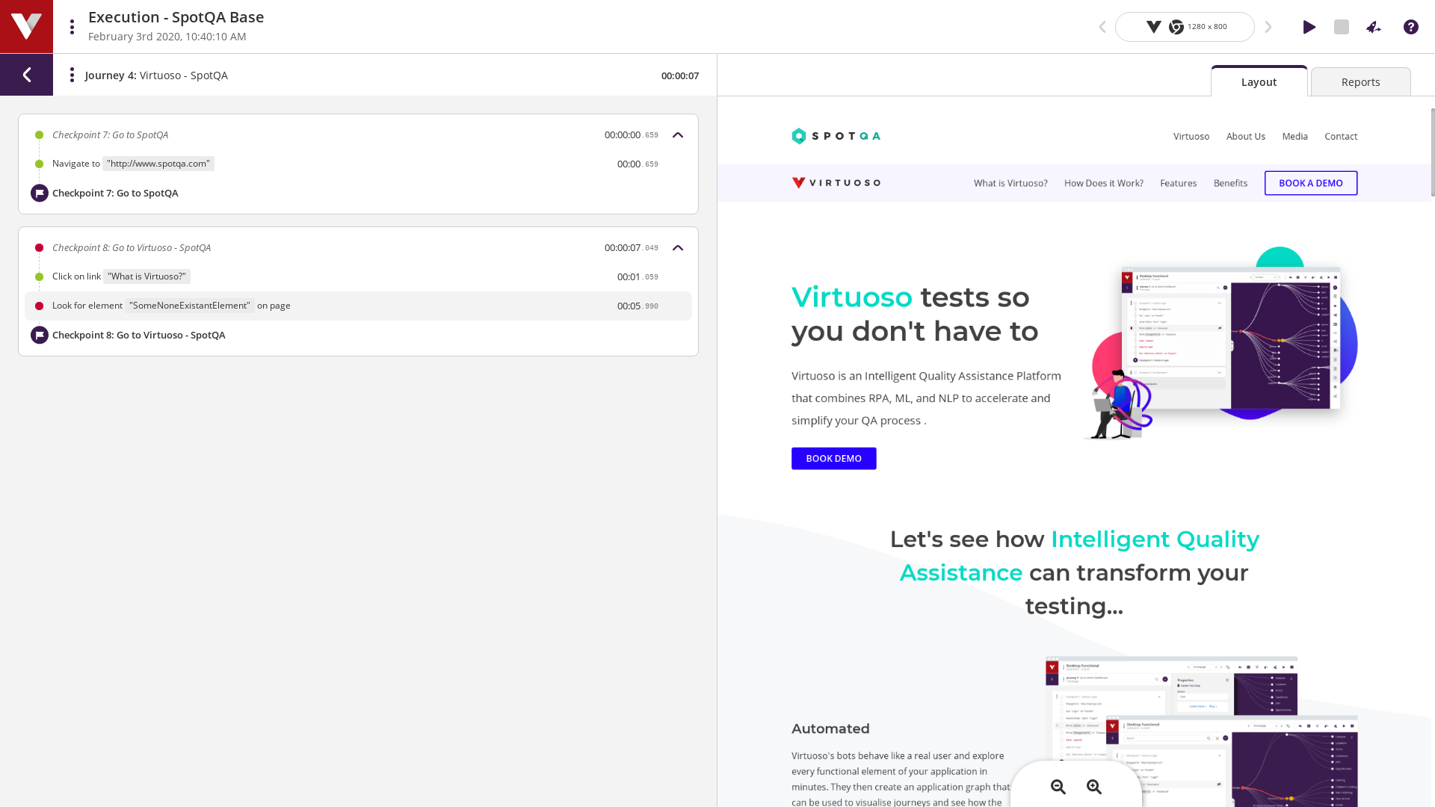Screen dimensions: 1435x807
Task: Click the Checkpoint 8 flag icon
Action: tap(40, 335)
